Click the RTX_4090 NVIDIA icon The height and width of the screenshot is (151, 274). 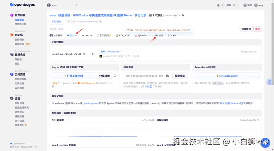117,36
